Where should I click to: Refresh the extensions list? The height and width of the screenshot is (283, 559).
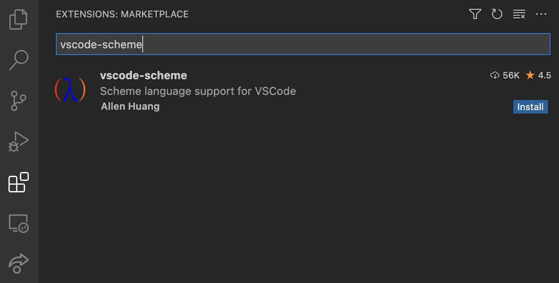coord(497,14)
